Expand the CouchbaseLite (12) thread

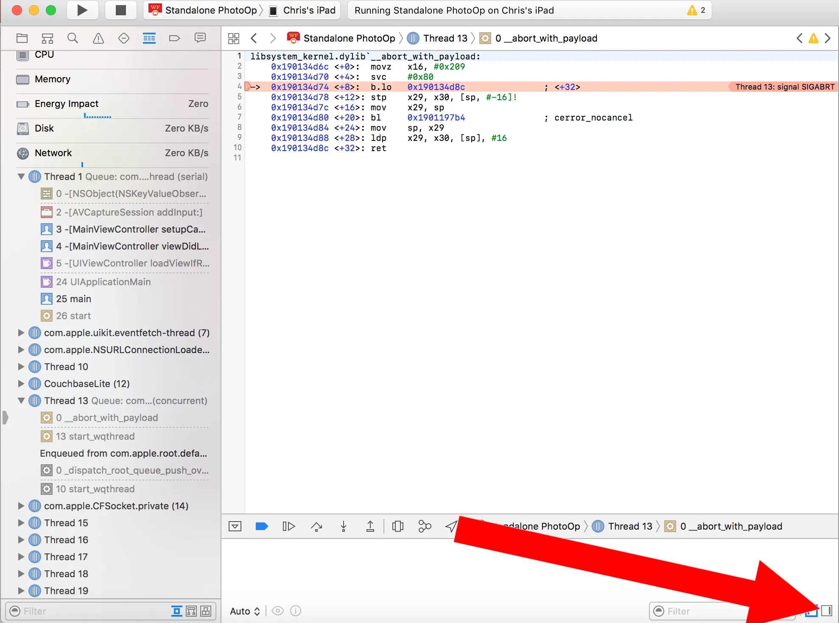tap(21, 384)
